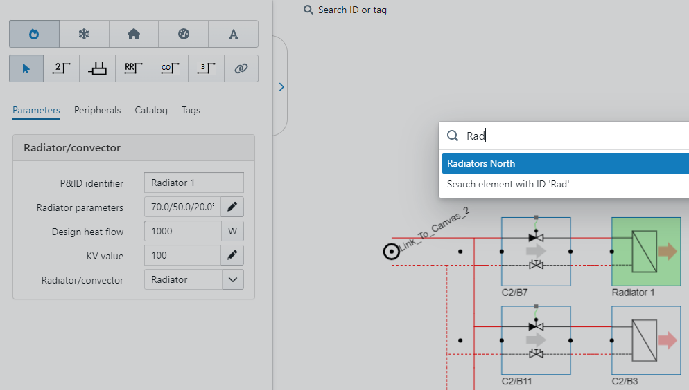Screen dimensions: 689x390
Task: Select the chain link tool
Action: (x=241, y=68)
